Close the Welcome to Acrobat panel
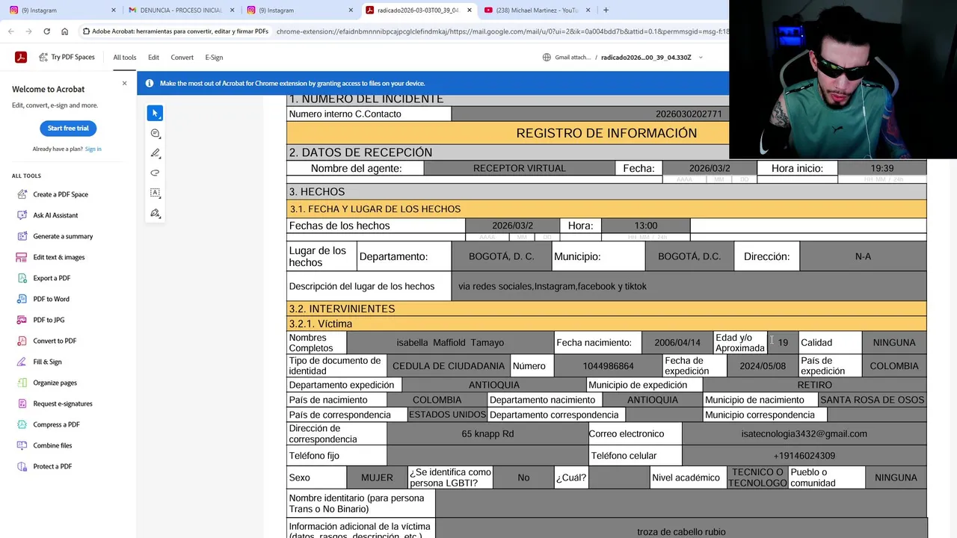Screen dimensions: 957x538 (124, 83)
